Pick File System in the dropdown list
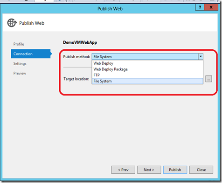 click(147, 81)
